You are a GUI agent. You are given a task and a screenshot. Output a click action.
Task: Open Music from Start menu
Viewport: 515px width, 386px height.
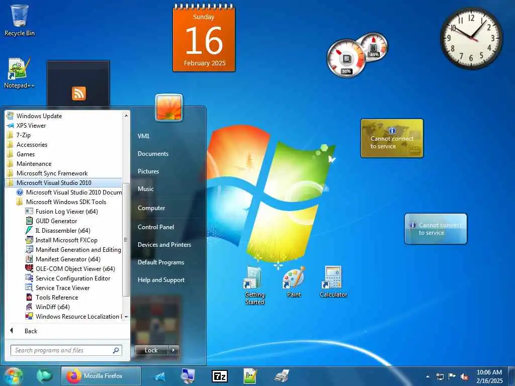click(146, 189)
